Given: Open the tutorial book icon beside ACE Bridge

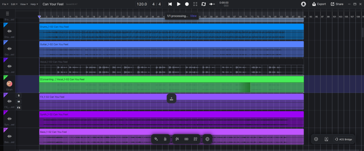Looking at the screenshot, I should [326, 139].
